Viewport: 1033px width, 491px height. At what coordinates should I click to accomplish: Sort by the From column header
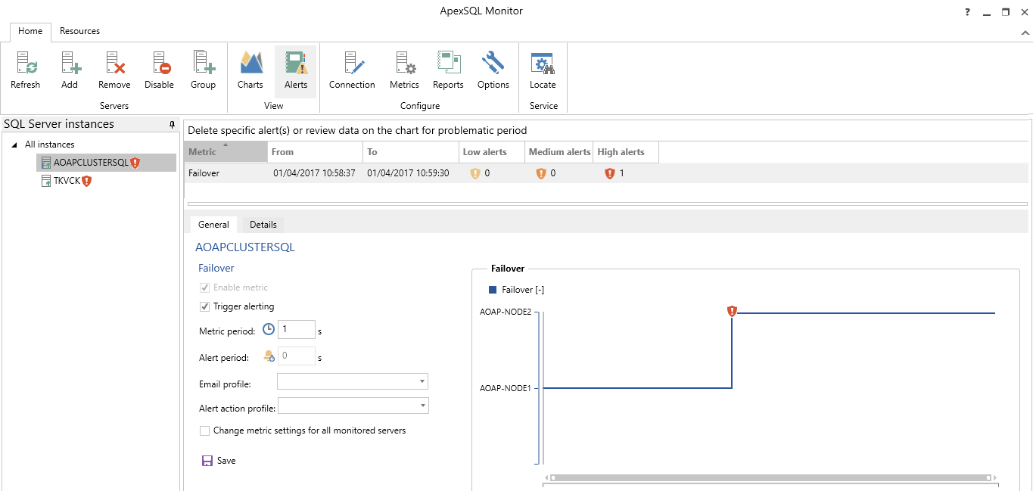[x=316, y=152]
